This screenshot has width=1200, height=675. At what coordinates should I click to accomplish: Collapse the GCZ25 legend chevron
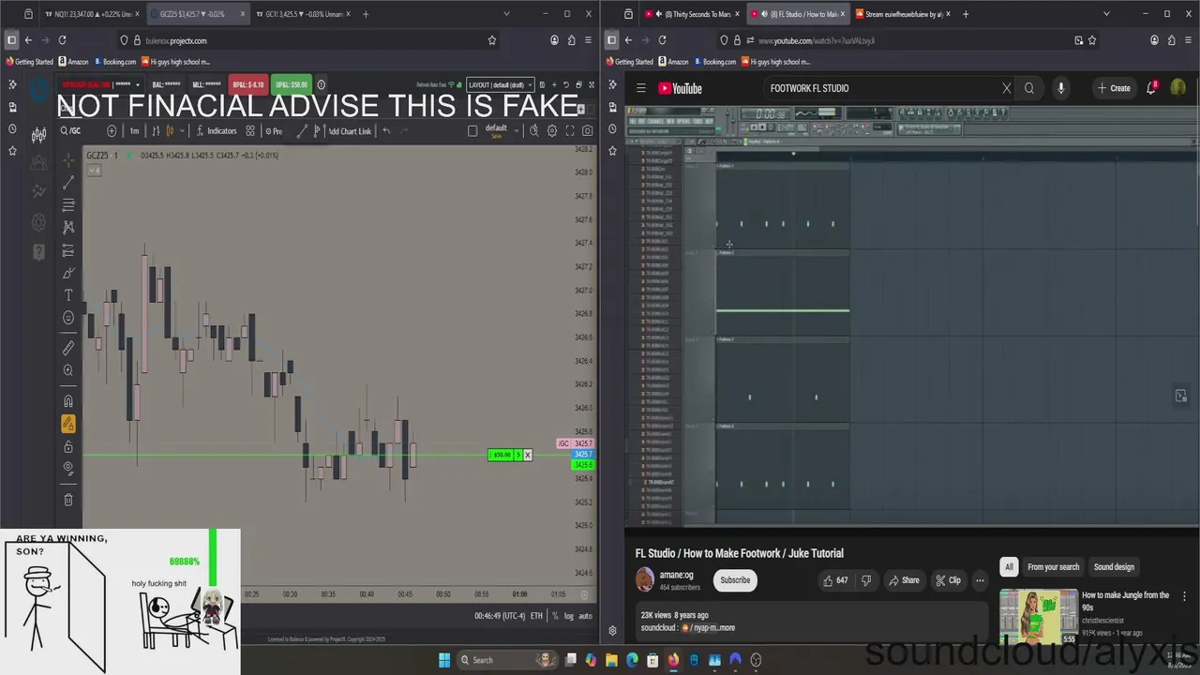94,170
